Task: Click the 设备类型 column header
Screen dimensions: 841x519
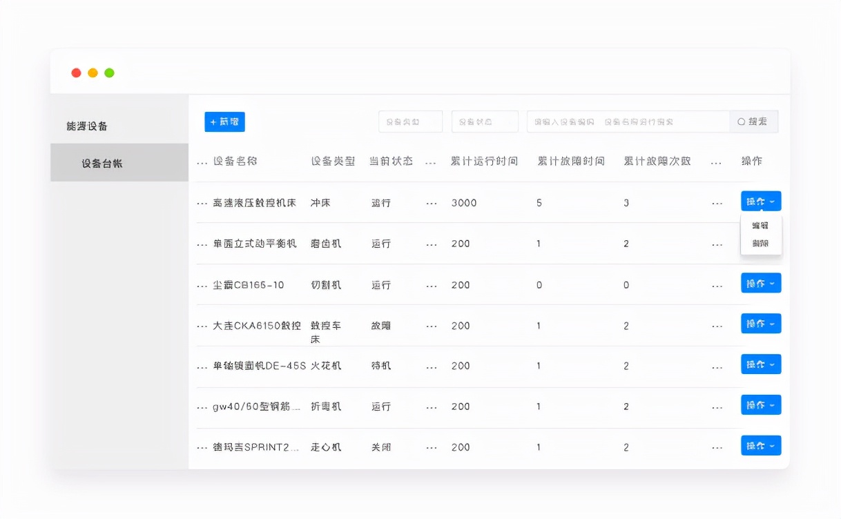Action: click(333, 161)
